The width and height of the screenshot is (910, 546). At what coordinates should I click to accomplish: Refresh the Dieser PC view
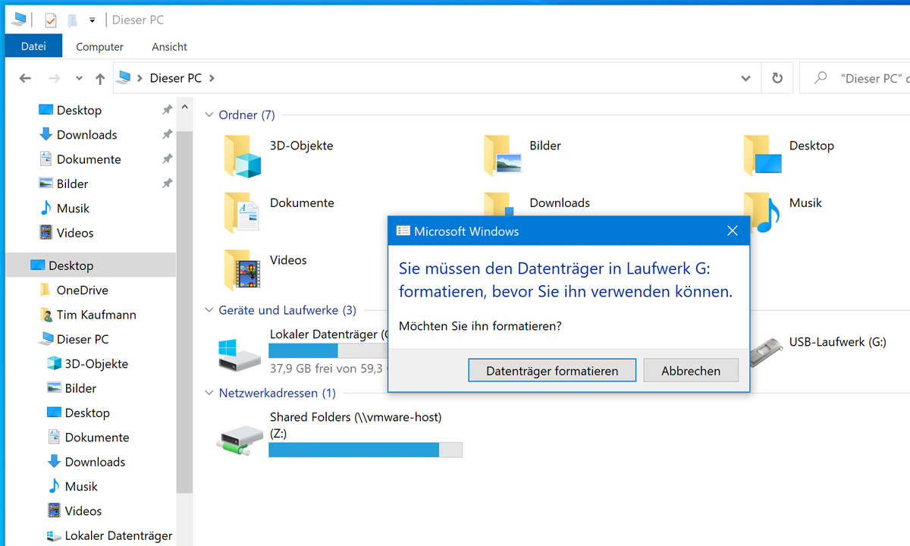(777, 78)
